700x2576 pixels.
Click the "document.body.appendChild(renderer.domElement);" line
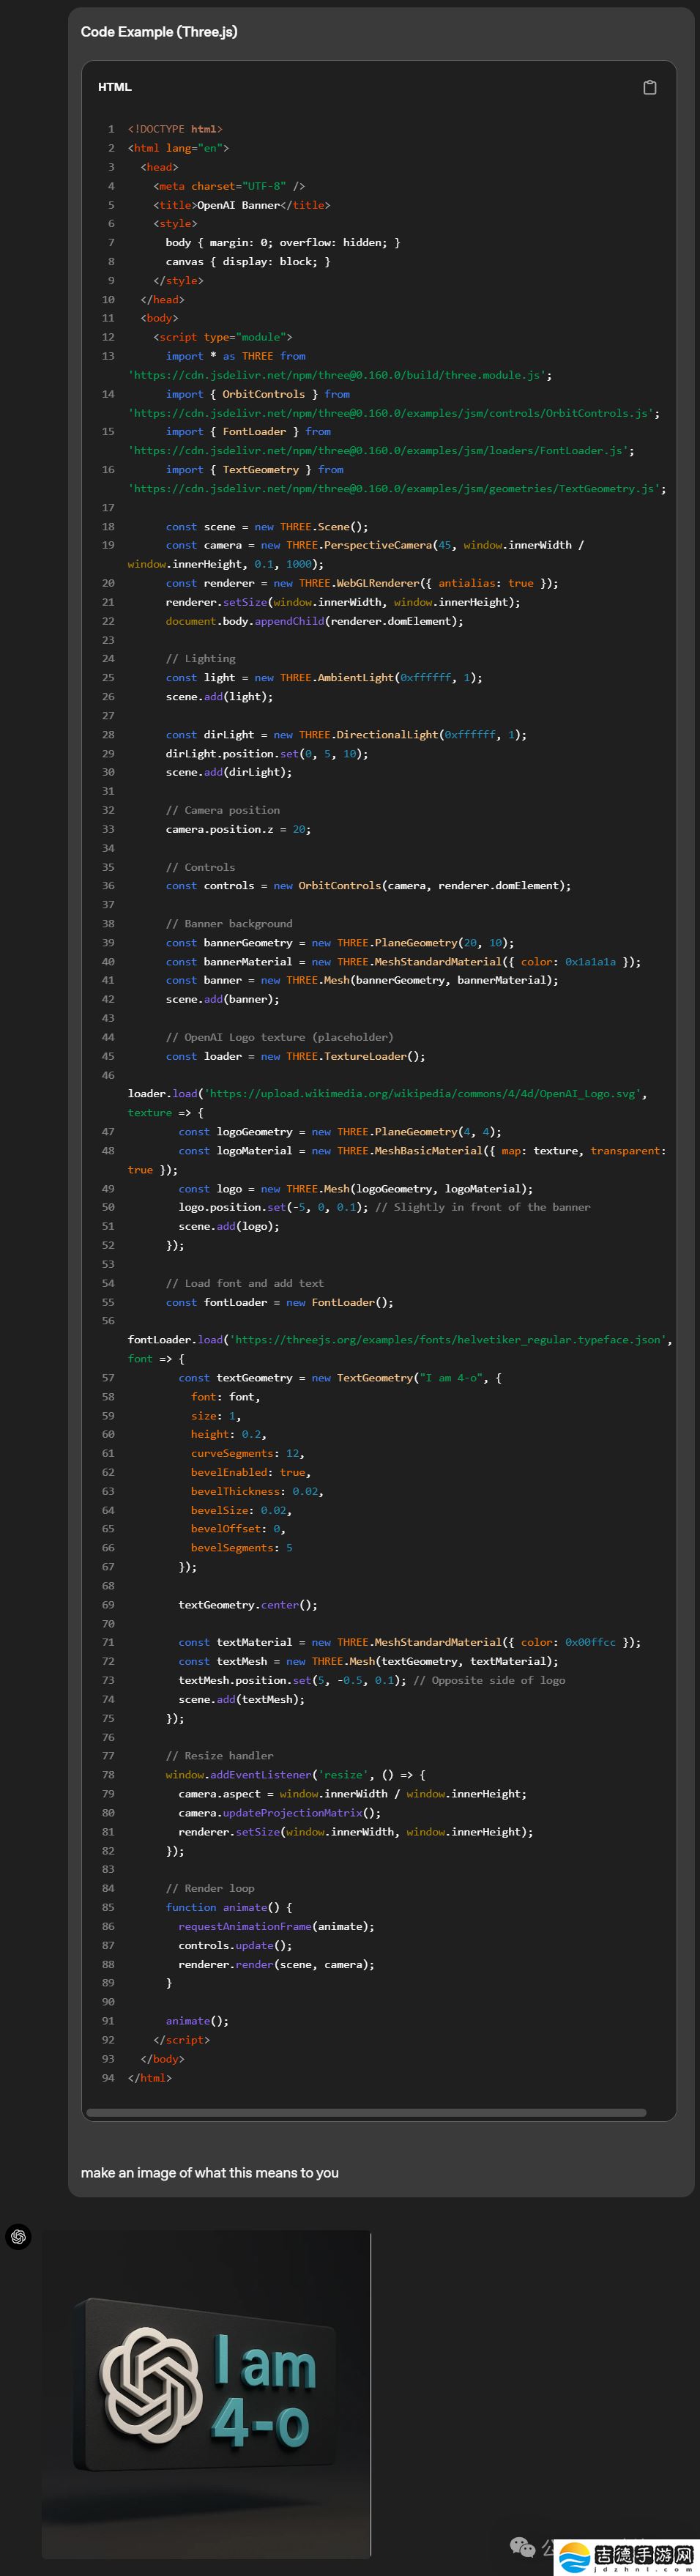click(315, 621)
